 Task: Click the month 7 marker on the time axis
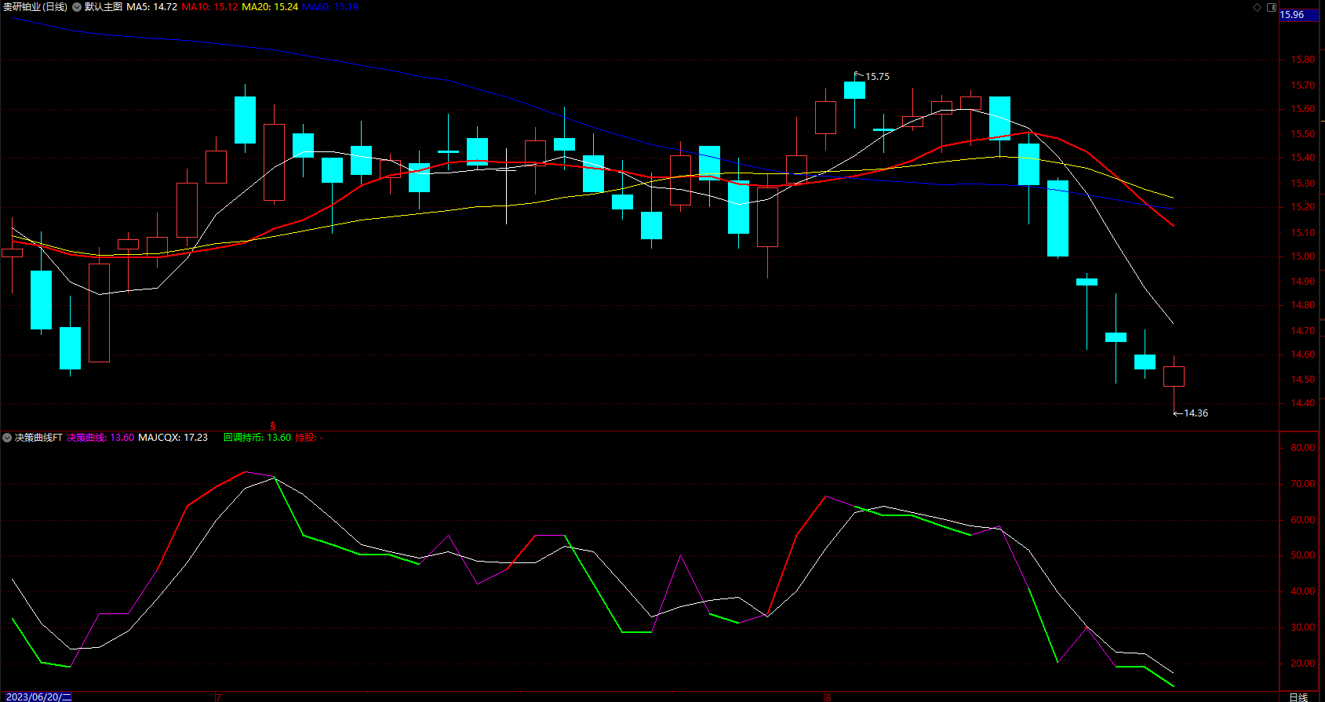(x=218, y=697)
